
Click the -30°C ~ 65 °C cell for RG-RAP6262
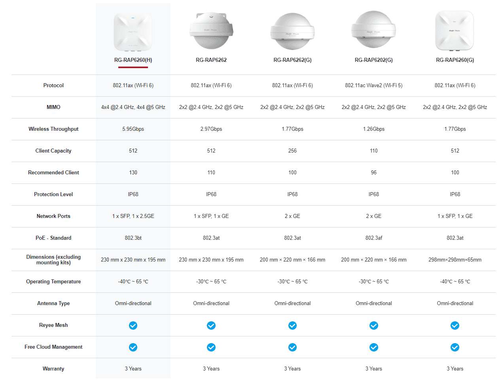pos(211,281)
